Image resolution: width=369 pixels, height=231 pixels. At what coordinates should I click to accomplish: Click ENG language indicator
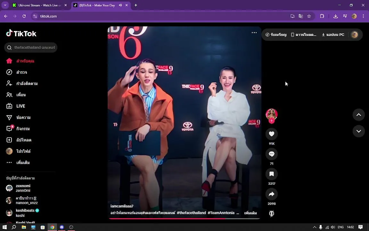point(340,227)
